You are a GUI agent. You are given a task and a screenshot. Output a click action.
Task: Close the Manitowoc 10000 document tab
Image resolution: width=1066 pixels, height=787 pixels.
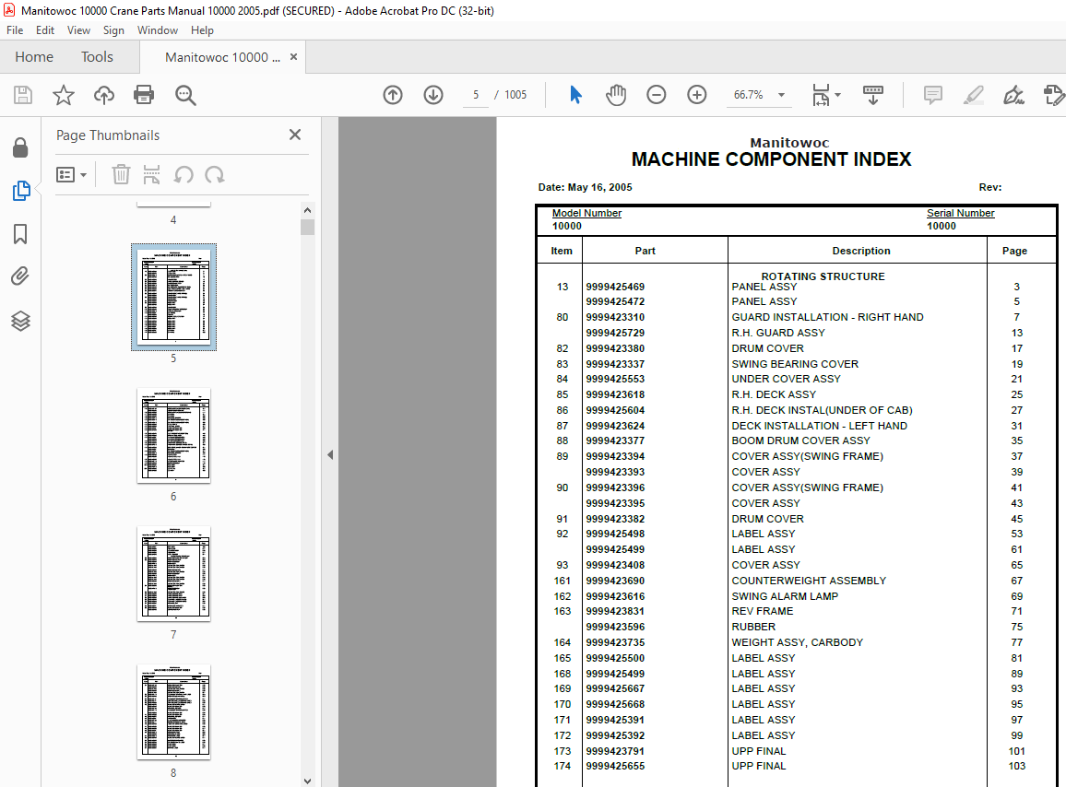tap(293, 57)
